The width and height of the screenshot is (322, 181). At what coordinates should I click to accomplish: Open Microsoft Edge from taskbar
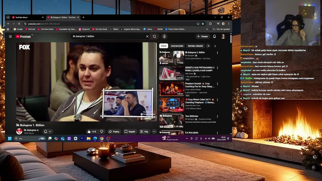click(95, 139)
